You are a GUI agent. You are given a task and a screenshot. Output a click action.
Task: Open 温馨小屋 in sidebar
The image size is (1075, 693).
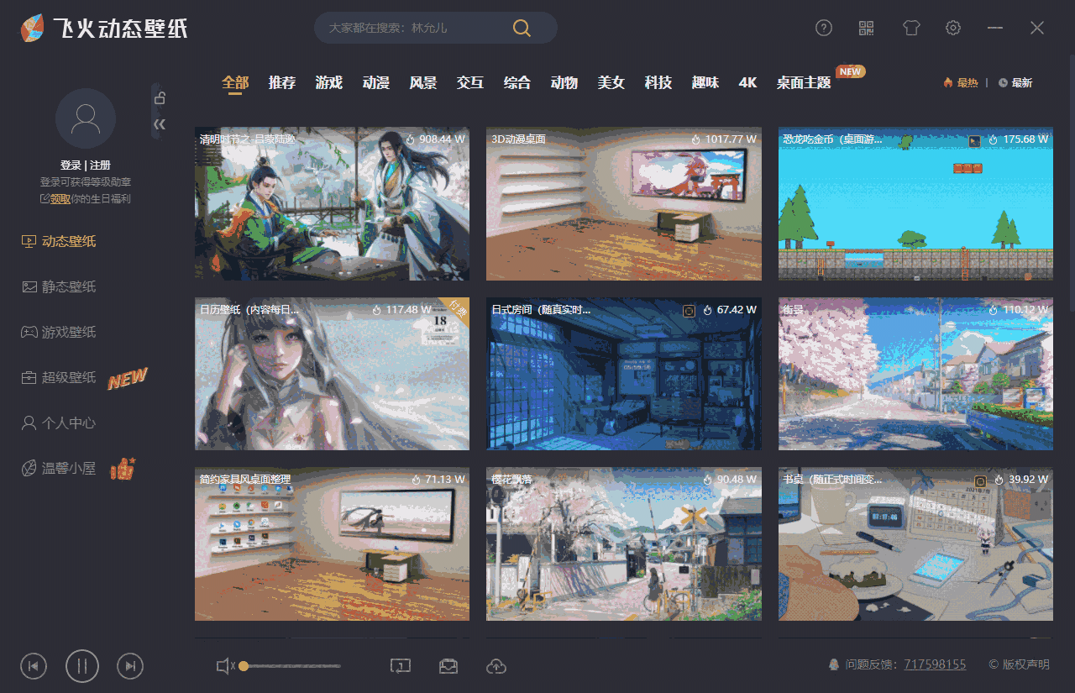click(59, 468)
